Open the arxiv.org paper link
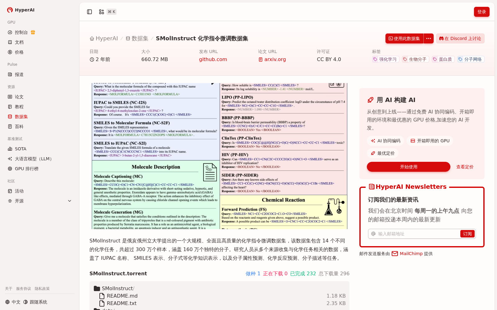 point(272,59)
